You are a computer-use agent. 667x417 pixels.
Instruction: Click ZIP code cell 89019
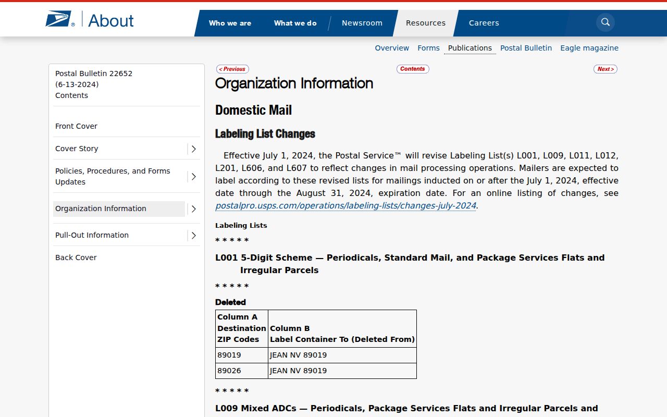point(242,355)
